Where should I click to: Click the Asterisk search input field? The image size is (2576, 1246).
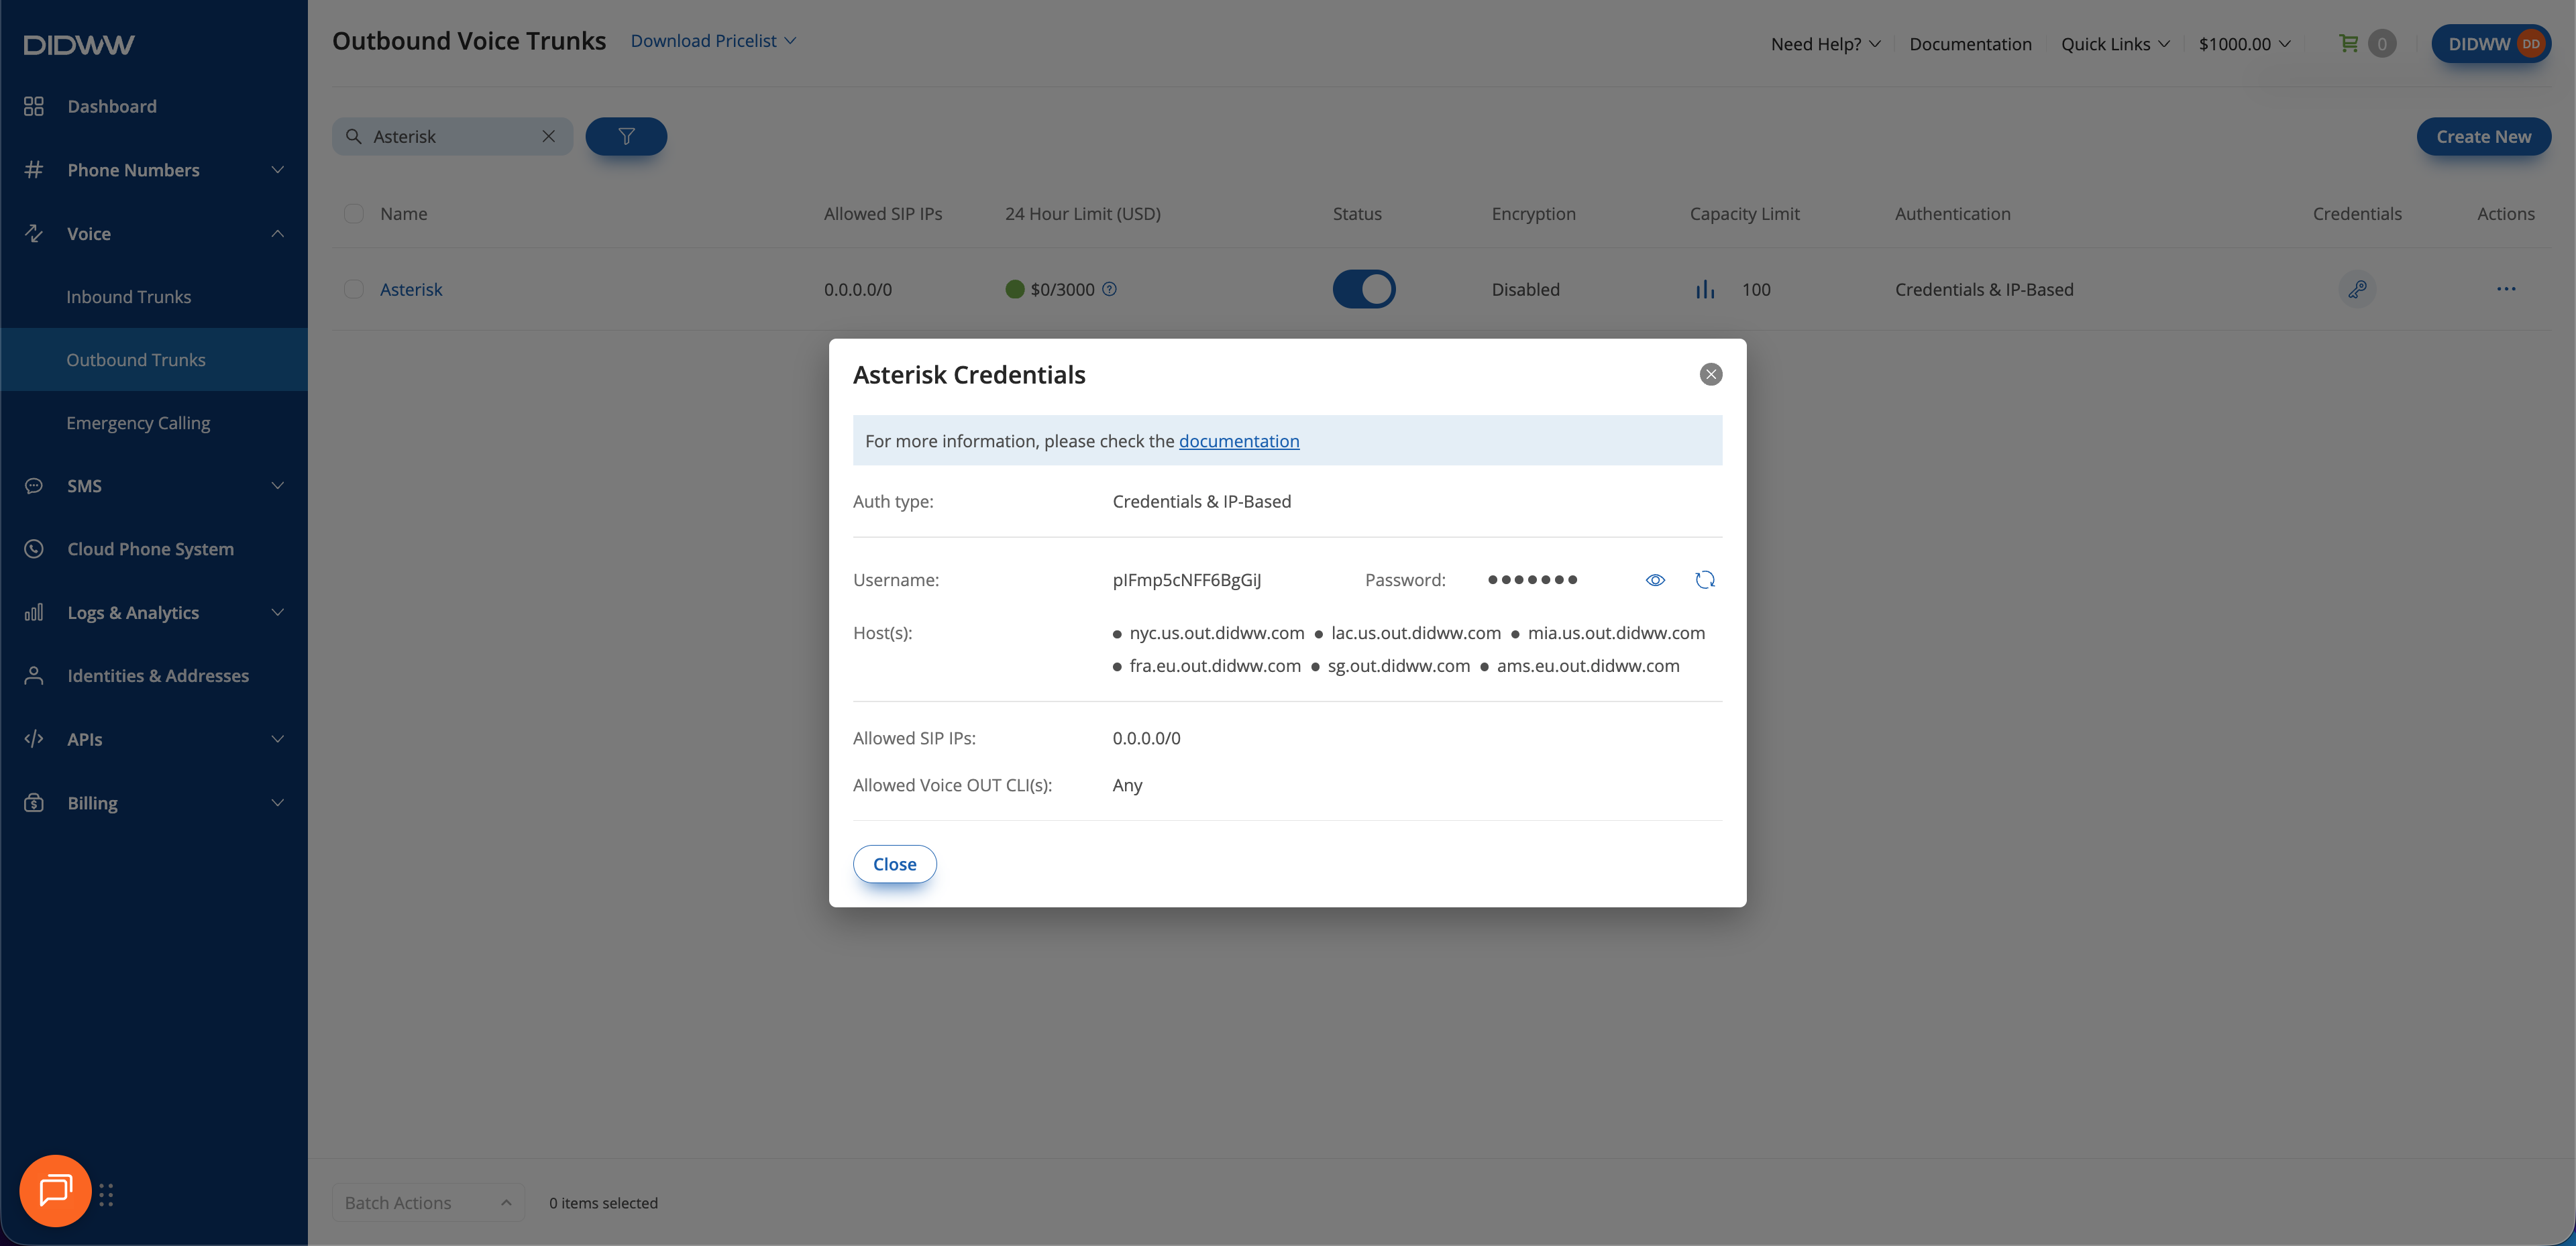(x=452, y=136)
